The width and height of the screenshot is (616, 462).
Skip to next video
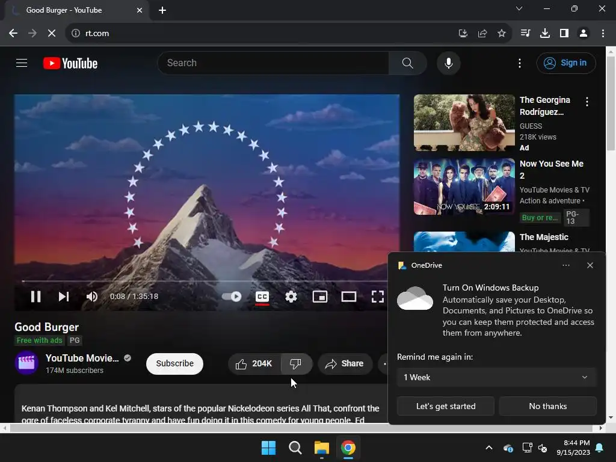(64, 297)
